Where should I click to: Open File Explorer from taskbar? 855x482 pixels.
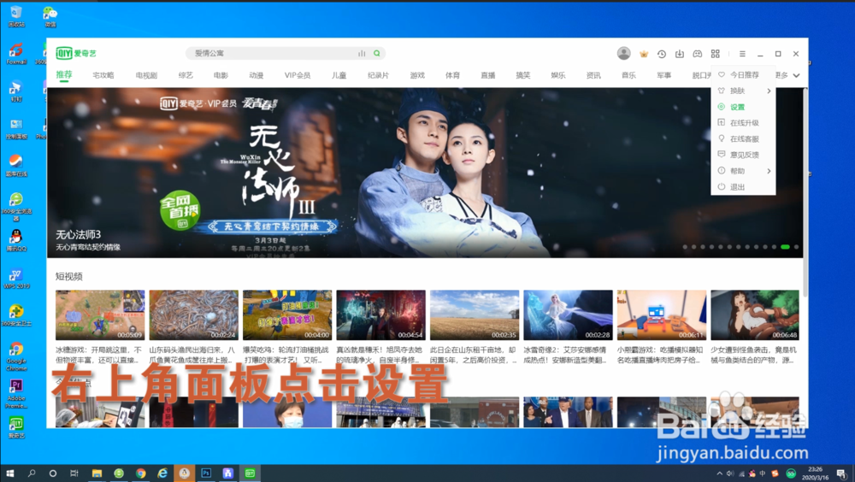97,473
